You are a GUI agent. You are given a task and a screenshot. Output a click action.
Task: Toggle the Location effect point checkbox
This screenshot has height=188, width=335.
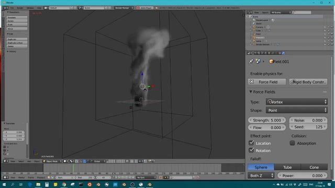coord(251,143)
